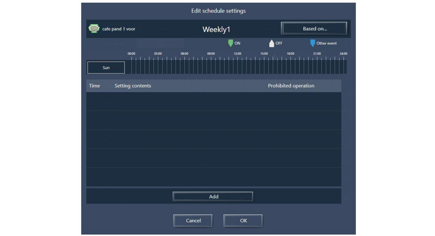This screenshot has width=435, height=236.
Task: Click the white OFF legend marker
Action: (272, 43)
